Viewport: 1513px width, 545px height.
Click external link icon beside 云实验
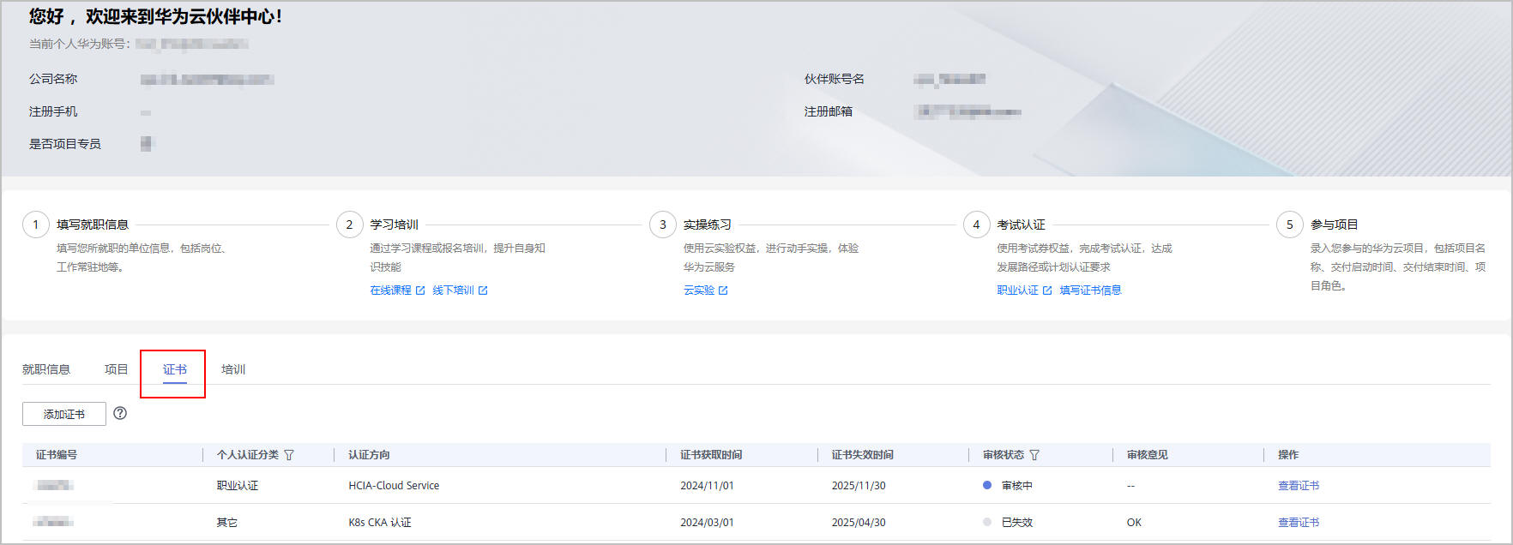point(723,290)
